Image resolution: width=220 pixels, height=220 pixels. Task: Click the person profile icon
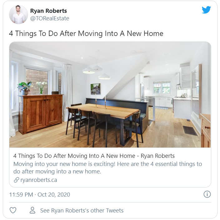(32, 210)
